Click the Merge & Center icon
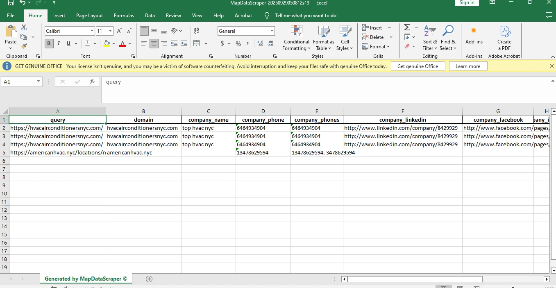 pos(196,43)
